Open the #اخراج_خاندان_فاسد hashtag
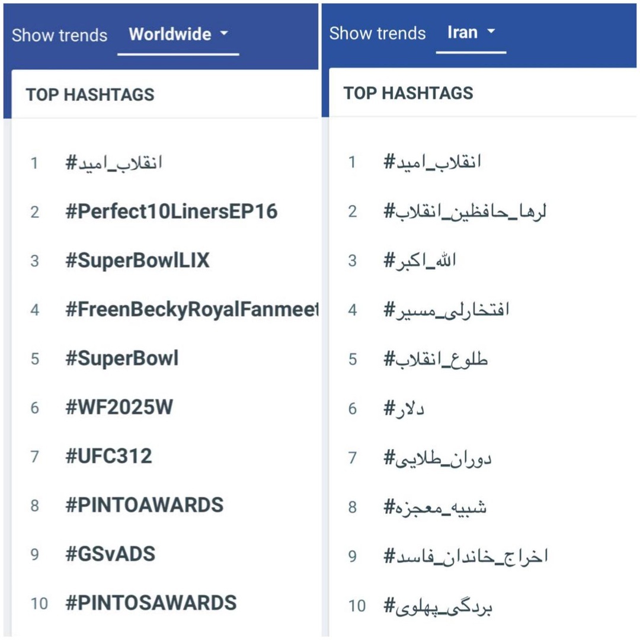The image size is (640, 640). click(466, 556)
